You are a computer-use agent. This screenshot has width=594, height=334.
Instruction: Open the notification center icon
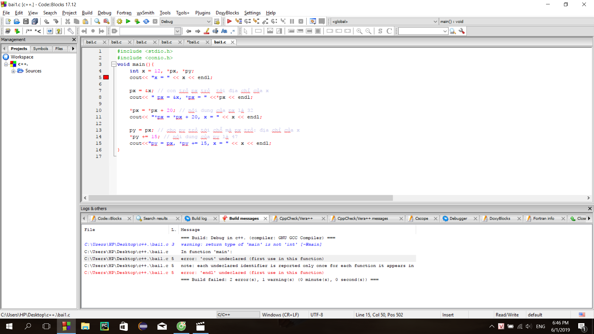pyautogui.click(x=582, y=326)
